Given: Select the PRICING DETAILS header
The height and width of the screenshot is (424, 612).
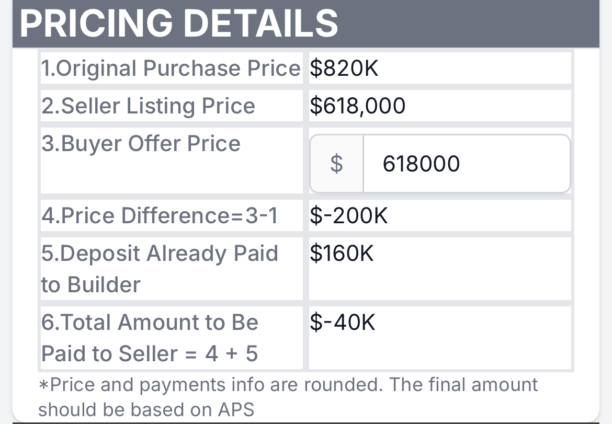Looking at the screenshot, I should pyautogui.click(x=179, y=23).
